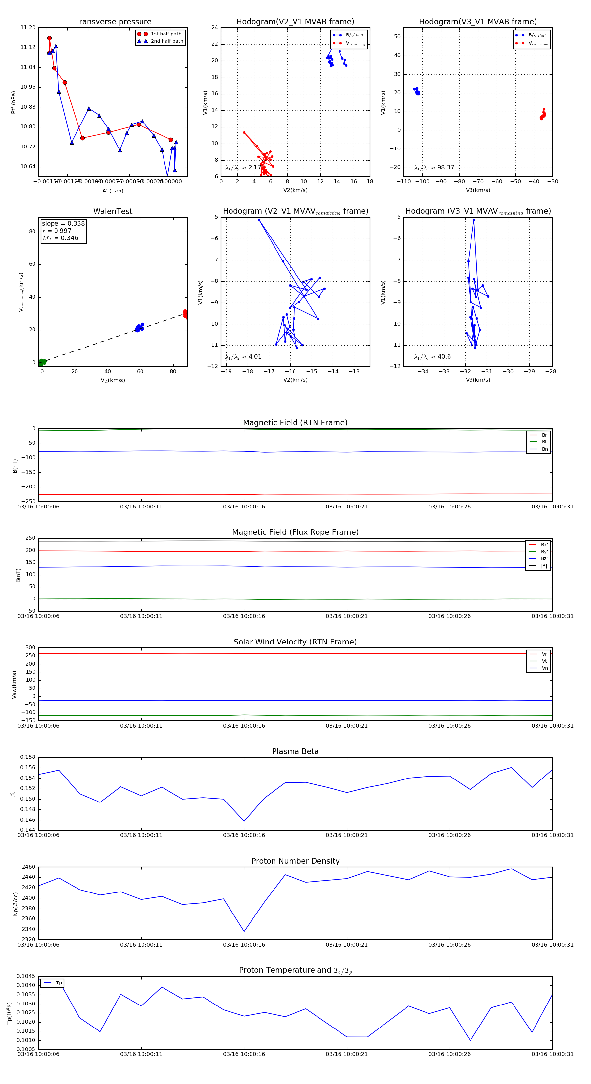Click the "M_A = 0.346" text
591x1084 pixels.
60,238
